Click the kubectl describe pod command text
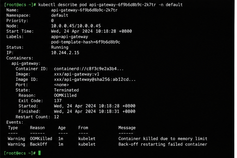 pyautogui.click(x=110, y=5)
